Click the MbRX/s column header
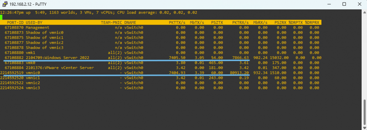Image resolution: width=367 pixels, height=130 pixels. pos(260,23)
